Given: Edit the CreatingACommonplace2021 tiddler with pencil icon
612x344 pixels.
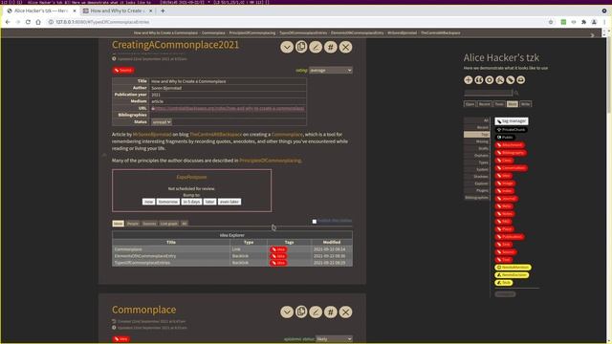Looking at the screenshot, I should pyautogui.click(x=316, y=47).
